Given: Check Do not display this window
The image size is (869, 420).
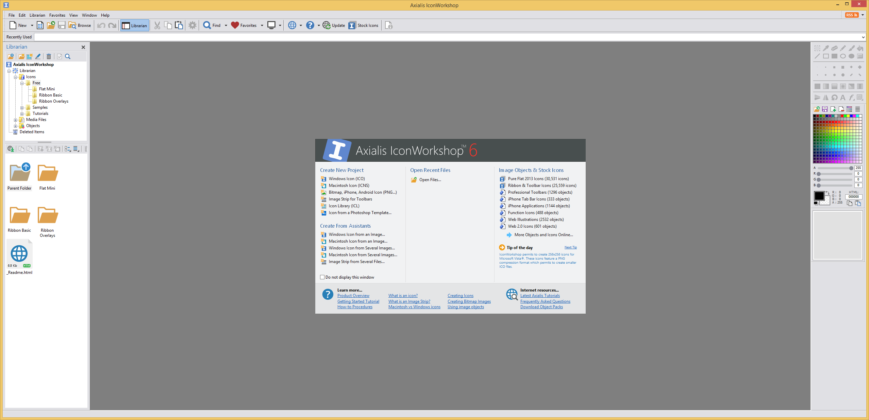Looking at the screenshot, I should click(x=322, y=277).
